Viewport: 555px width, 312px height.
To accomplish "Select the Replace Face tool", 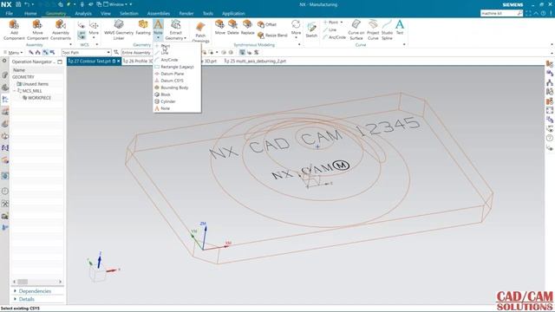I will (x=247, y=27).
